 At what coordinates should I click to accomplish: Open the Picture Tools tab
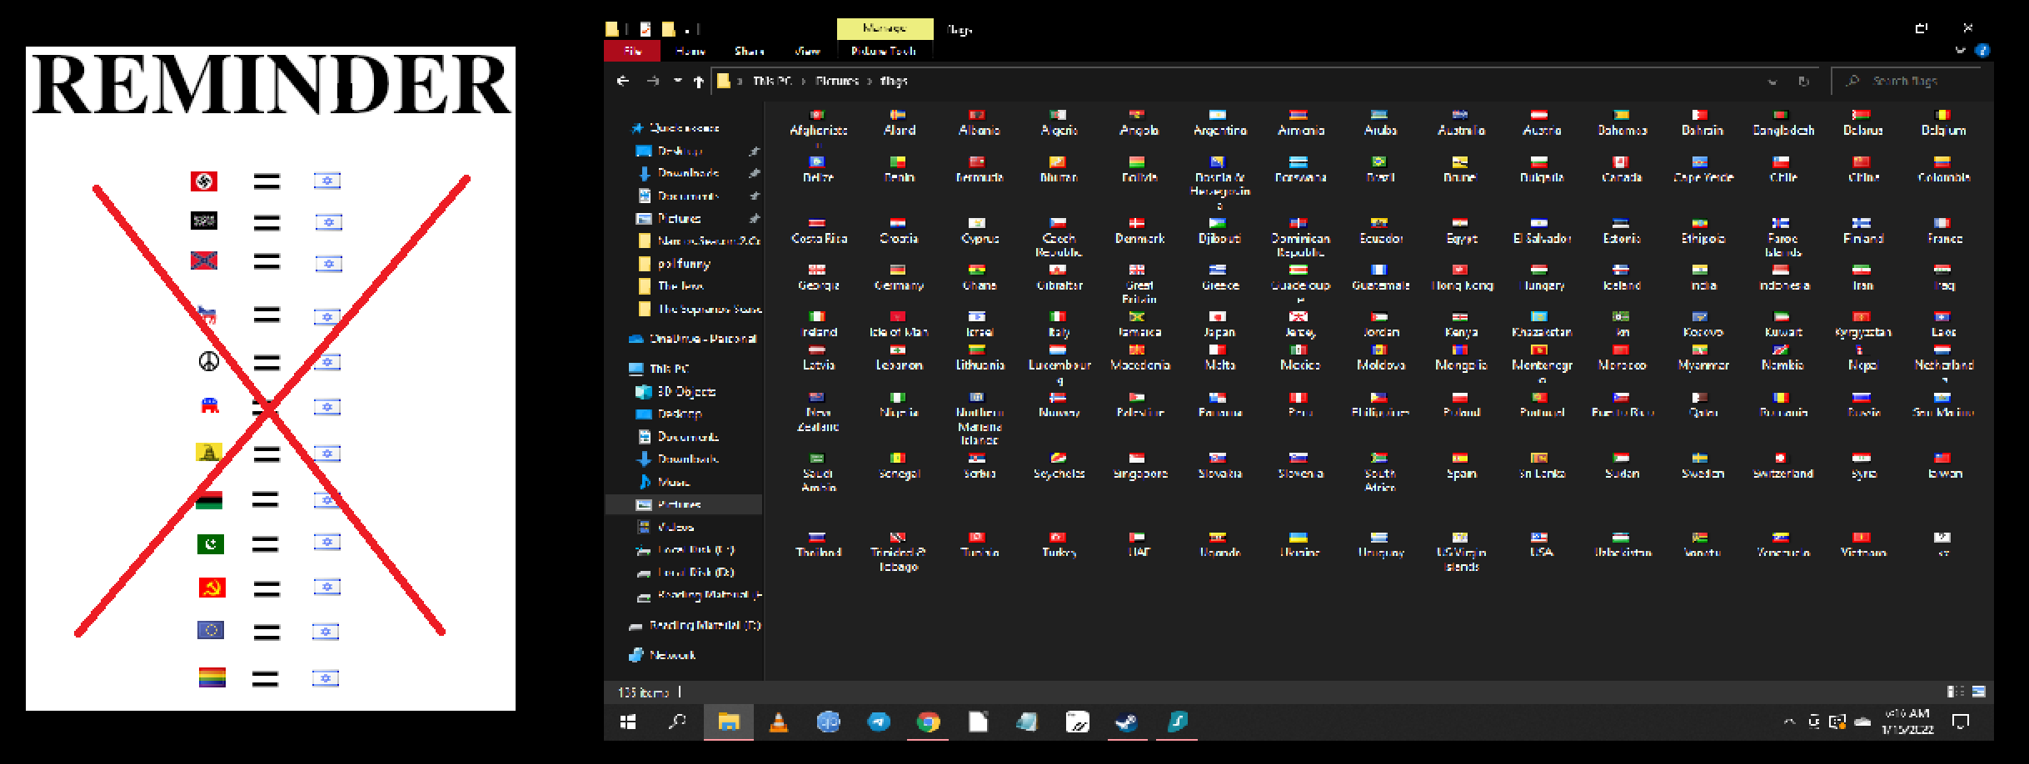click(884, 51)
